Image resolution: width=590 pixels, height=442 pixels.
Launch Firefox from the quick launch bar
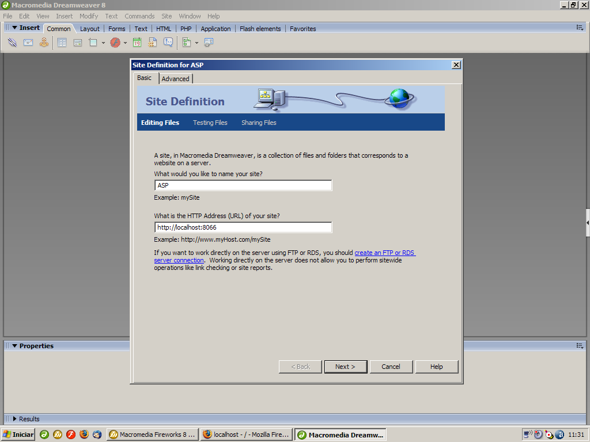click(84, 435)
